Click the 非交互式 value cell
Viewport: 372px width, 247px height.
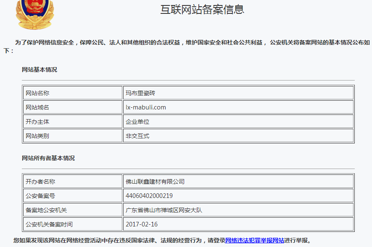click(x=238, y=136)
